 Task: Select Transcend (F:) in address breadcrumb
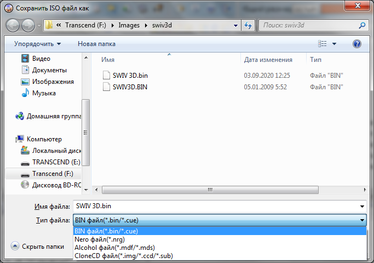pyautogui.click(x=85, y=25)
